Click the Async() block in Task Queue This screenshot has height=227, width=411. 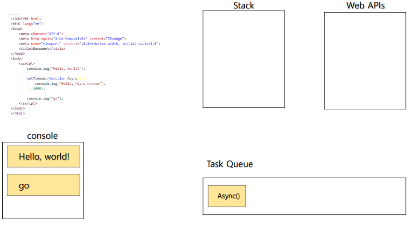227,196
